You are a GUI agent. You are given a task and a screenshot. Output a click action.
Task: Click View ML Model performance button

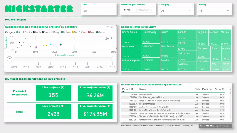[215, 126]
